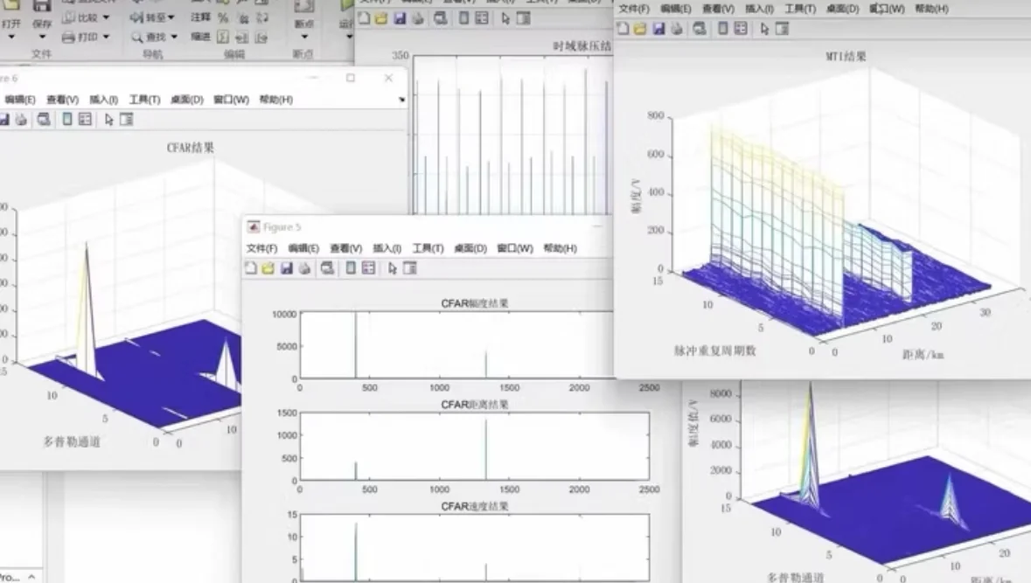
Task: Click 缩进 indent button in editor ribbon
Action: (200, 37)
